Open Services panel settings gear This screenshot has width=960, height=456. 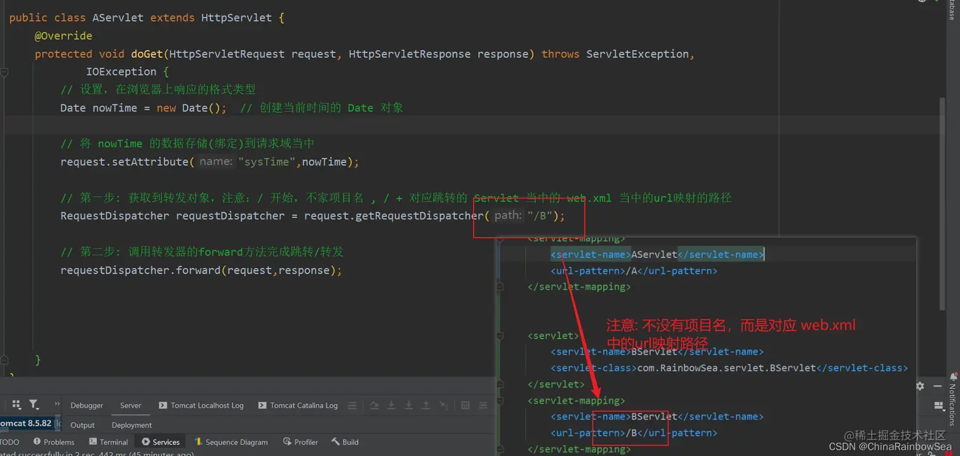[920, 386]
